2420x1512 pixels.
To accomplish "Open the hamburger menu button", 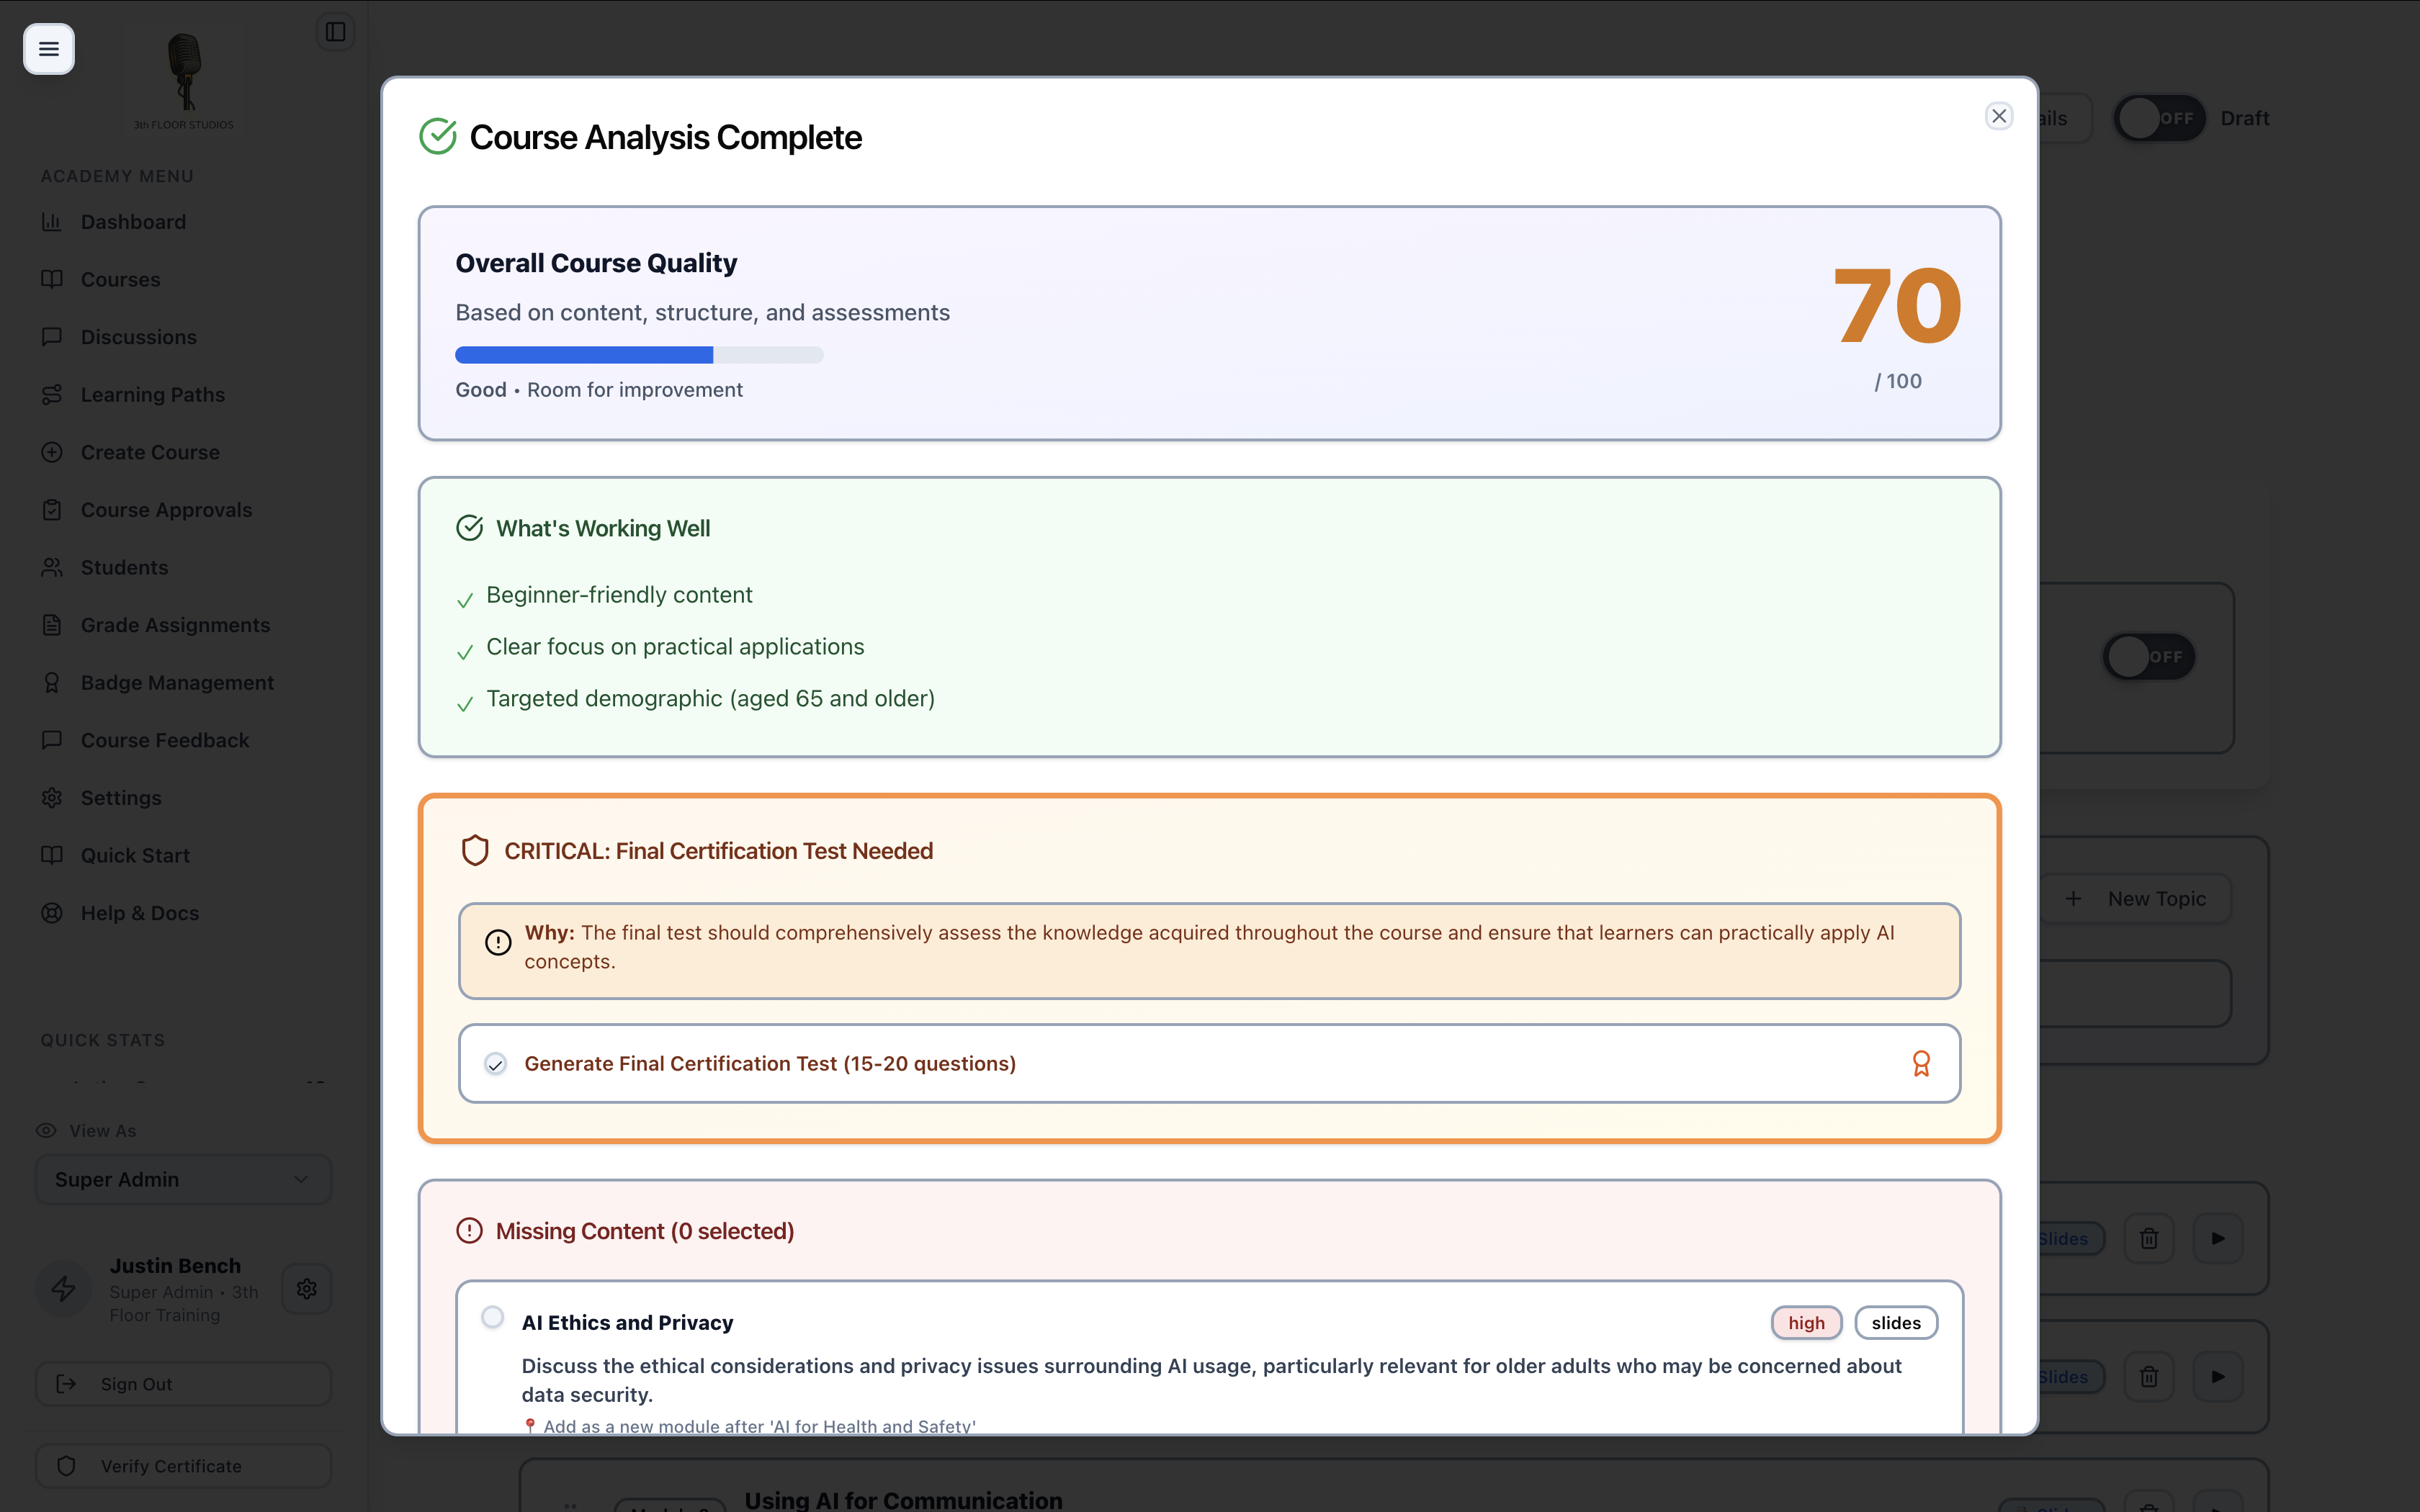I will (x=48, y=49).
